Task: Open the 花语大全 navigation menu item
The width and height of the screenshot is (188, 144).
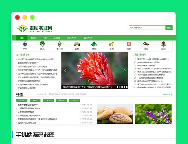Action: pyautogui.click(x=87, y=38)
